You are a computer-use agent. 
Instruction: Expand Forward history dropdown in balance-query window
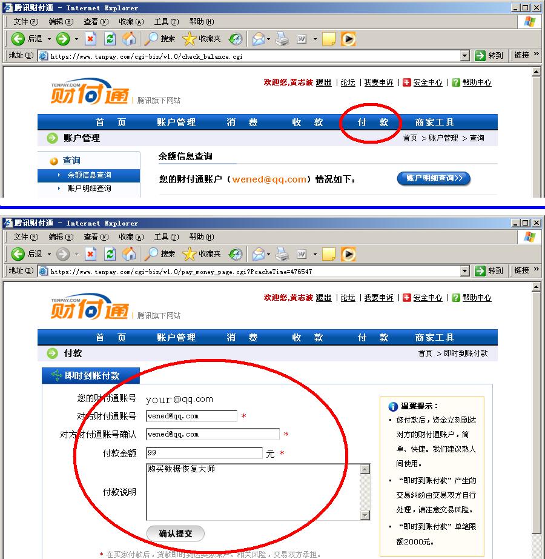click(x=76, y=39)
